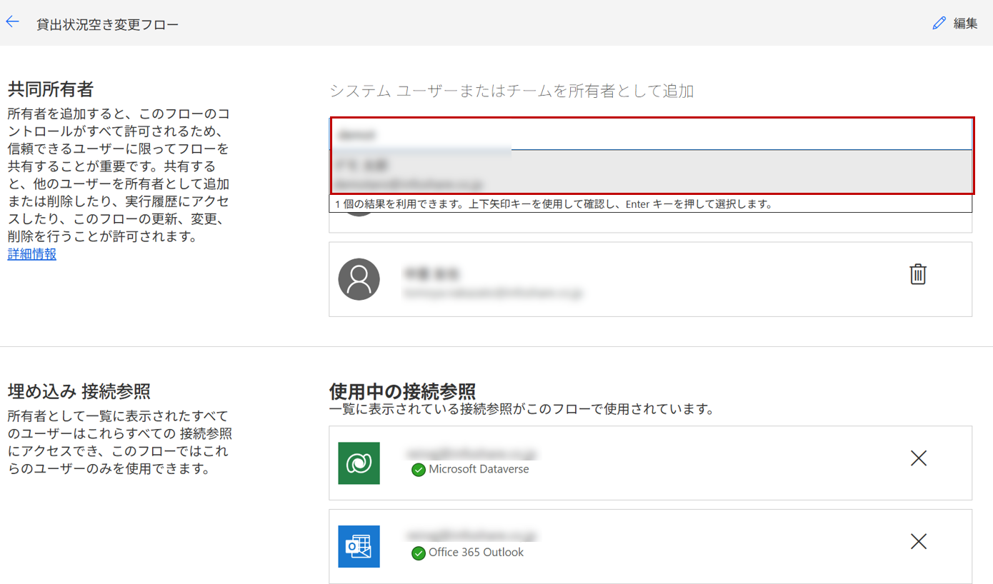Image resolution: width=993 pixels, height=584 pixels.
Task: Click the 埋め込み 接続参照 heading
Action: pyautogui.click(x=79, y=391)
